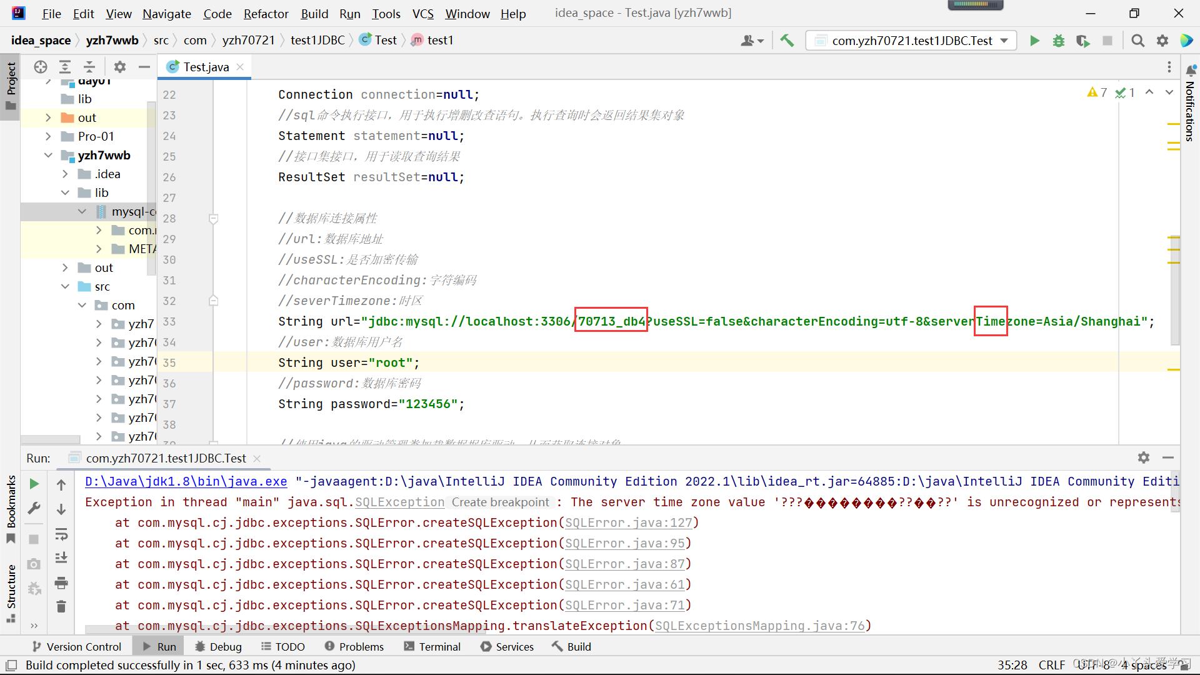Screen dimensions: 1200x675
Task: Follow the D:\Java\jdk1.8\bin\java.exe link
Action: tap(186, 481)
